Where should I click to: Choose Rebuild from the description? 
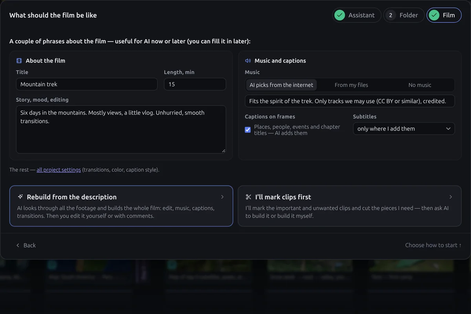(x=121, y=206)
